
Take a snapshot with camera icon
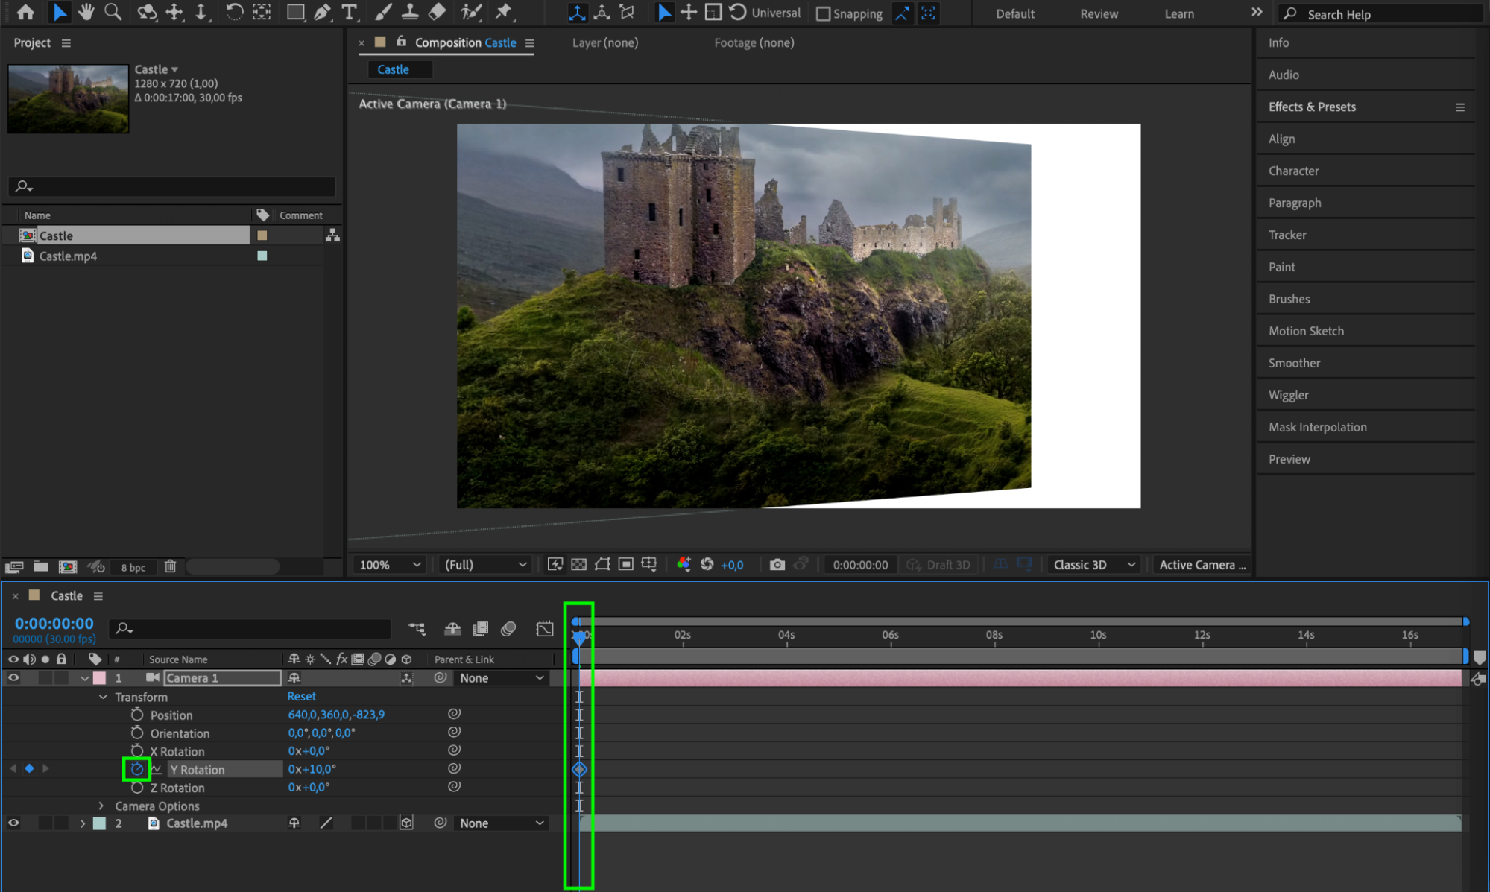[777, 565]
